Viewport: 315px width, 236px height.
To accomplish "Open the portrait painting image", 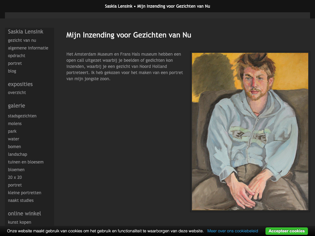I will click(x=250, y=131).
